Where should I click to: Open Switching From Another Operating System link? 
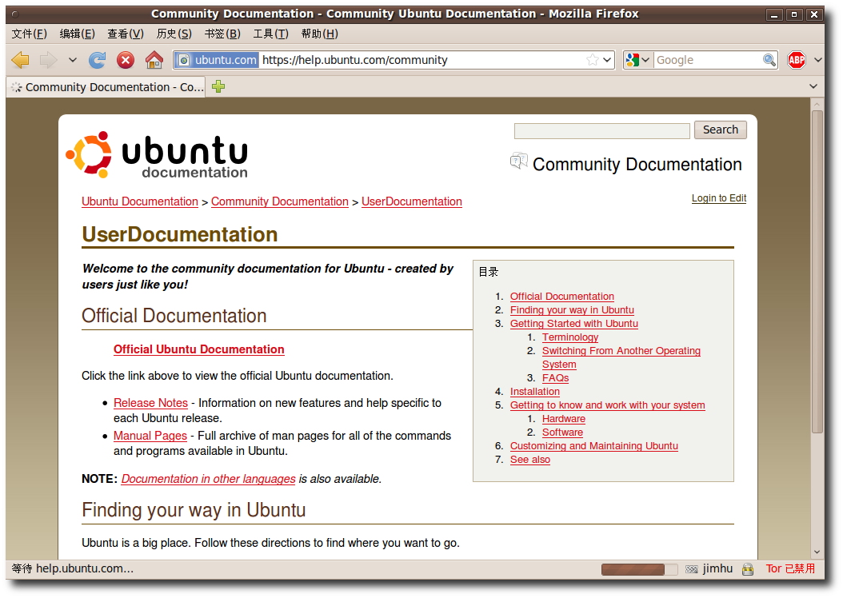621,357
